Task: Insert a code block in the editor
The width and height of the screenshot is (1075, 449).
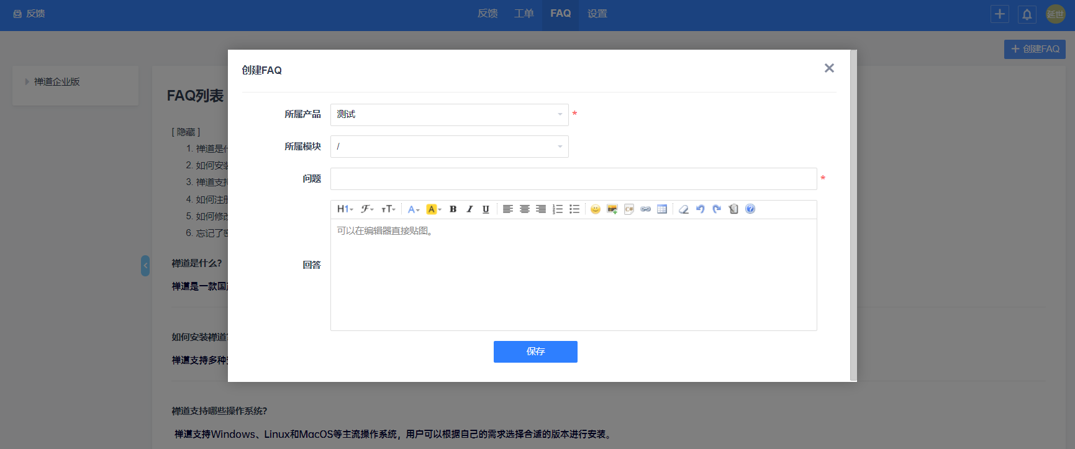Action: [629, 209]
